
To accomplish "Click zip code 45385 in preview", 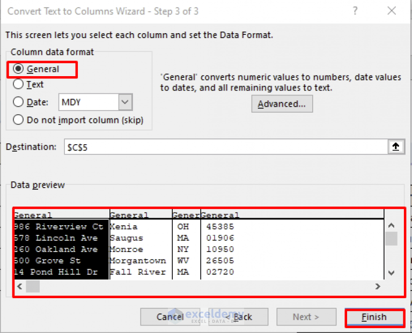I will (x=220, y=226).
